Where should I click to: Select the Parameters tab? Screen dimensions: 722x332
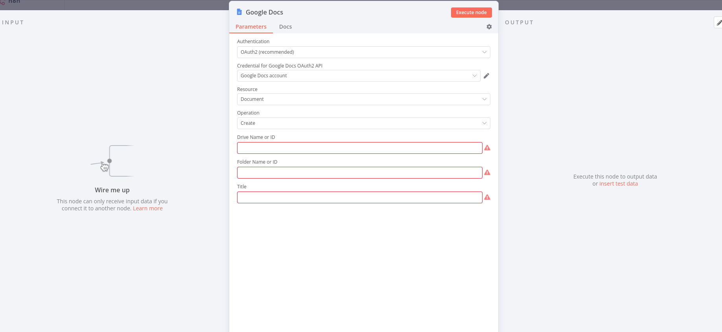pyautogui.click(x=251, y=27)
